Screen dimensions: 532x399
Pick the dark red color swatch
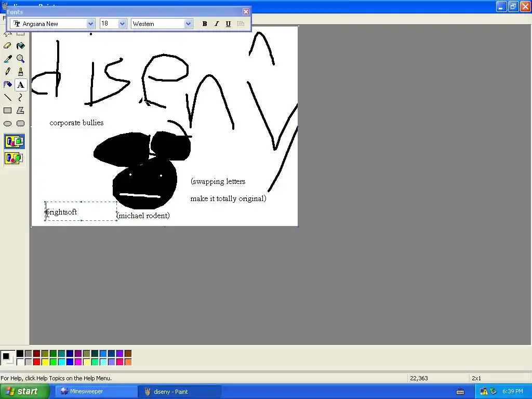[37, 354]
